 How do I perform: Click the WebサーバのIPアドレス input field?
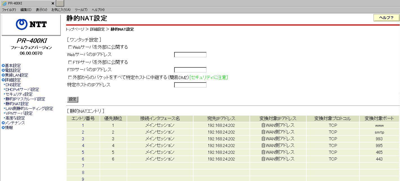point(190,55)
